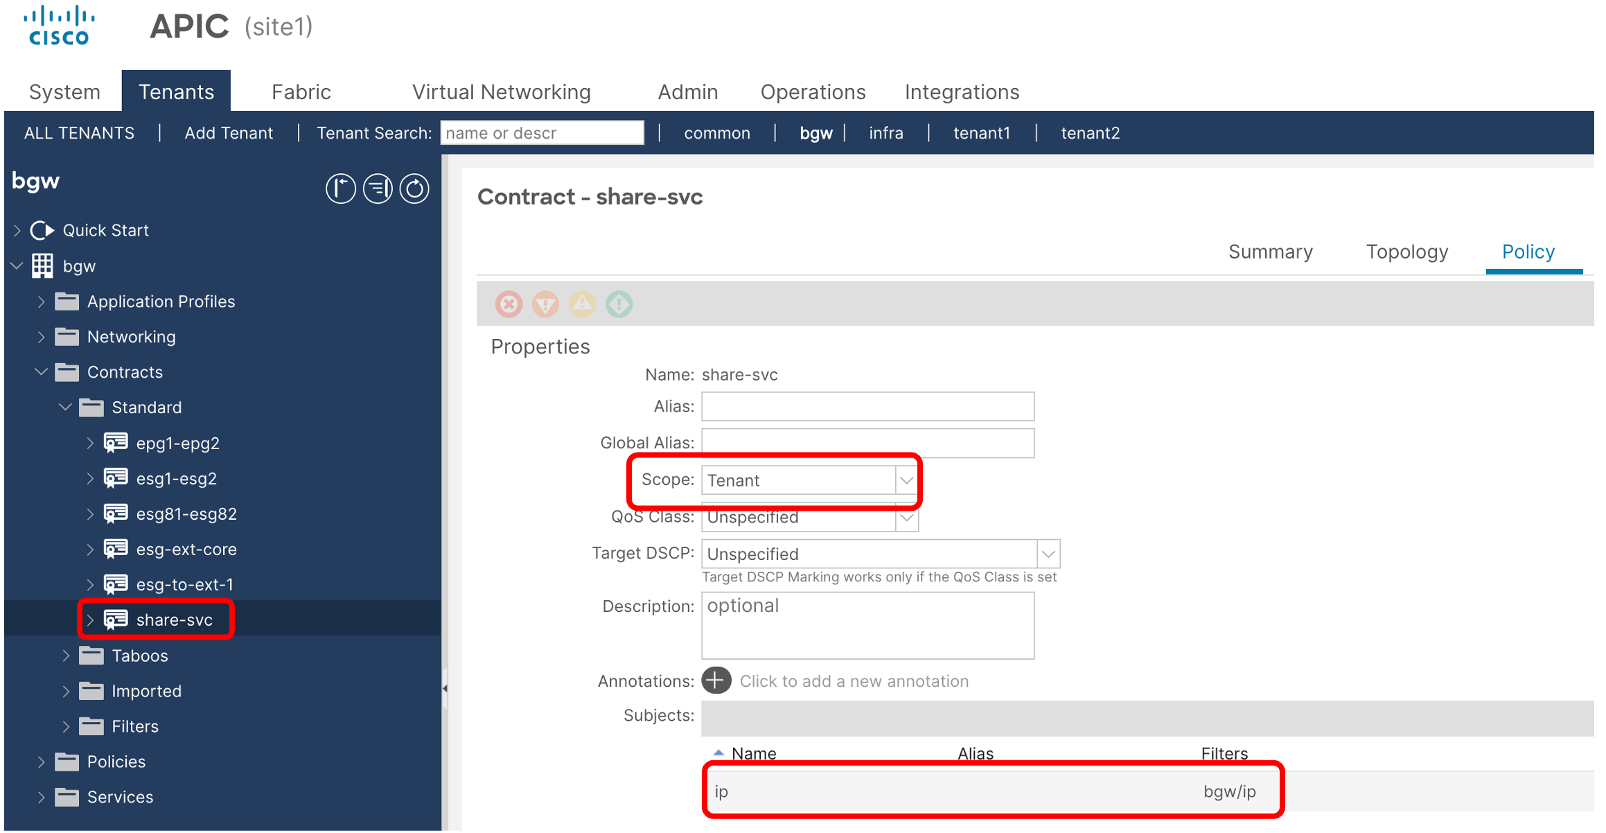Click the yellow minor fault icon
Screen dimensions: 1606x833
pyautogui.click(x=582, y=304)
